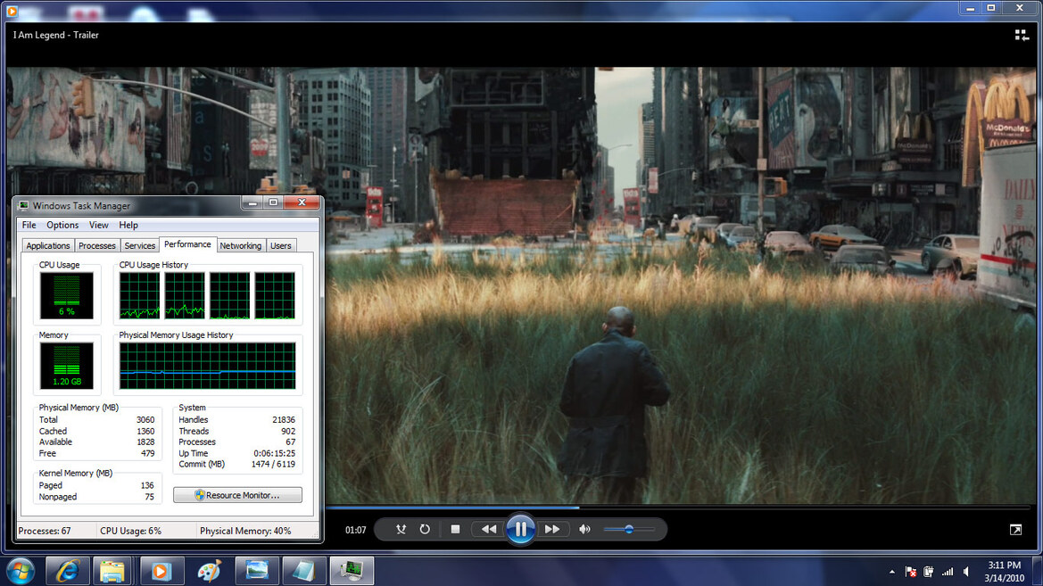Click Media Player title bar icon
This screenshot has height=586, width=1043.
pyautogui.click(x=12, y=11)
